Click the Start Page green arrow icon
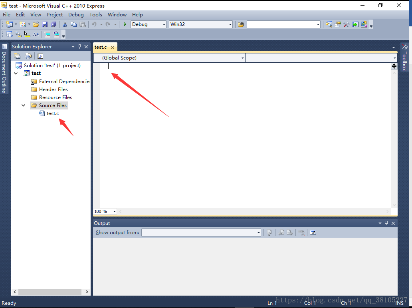This screenshot has height=308, width=412. [355, 24]
